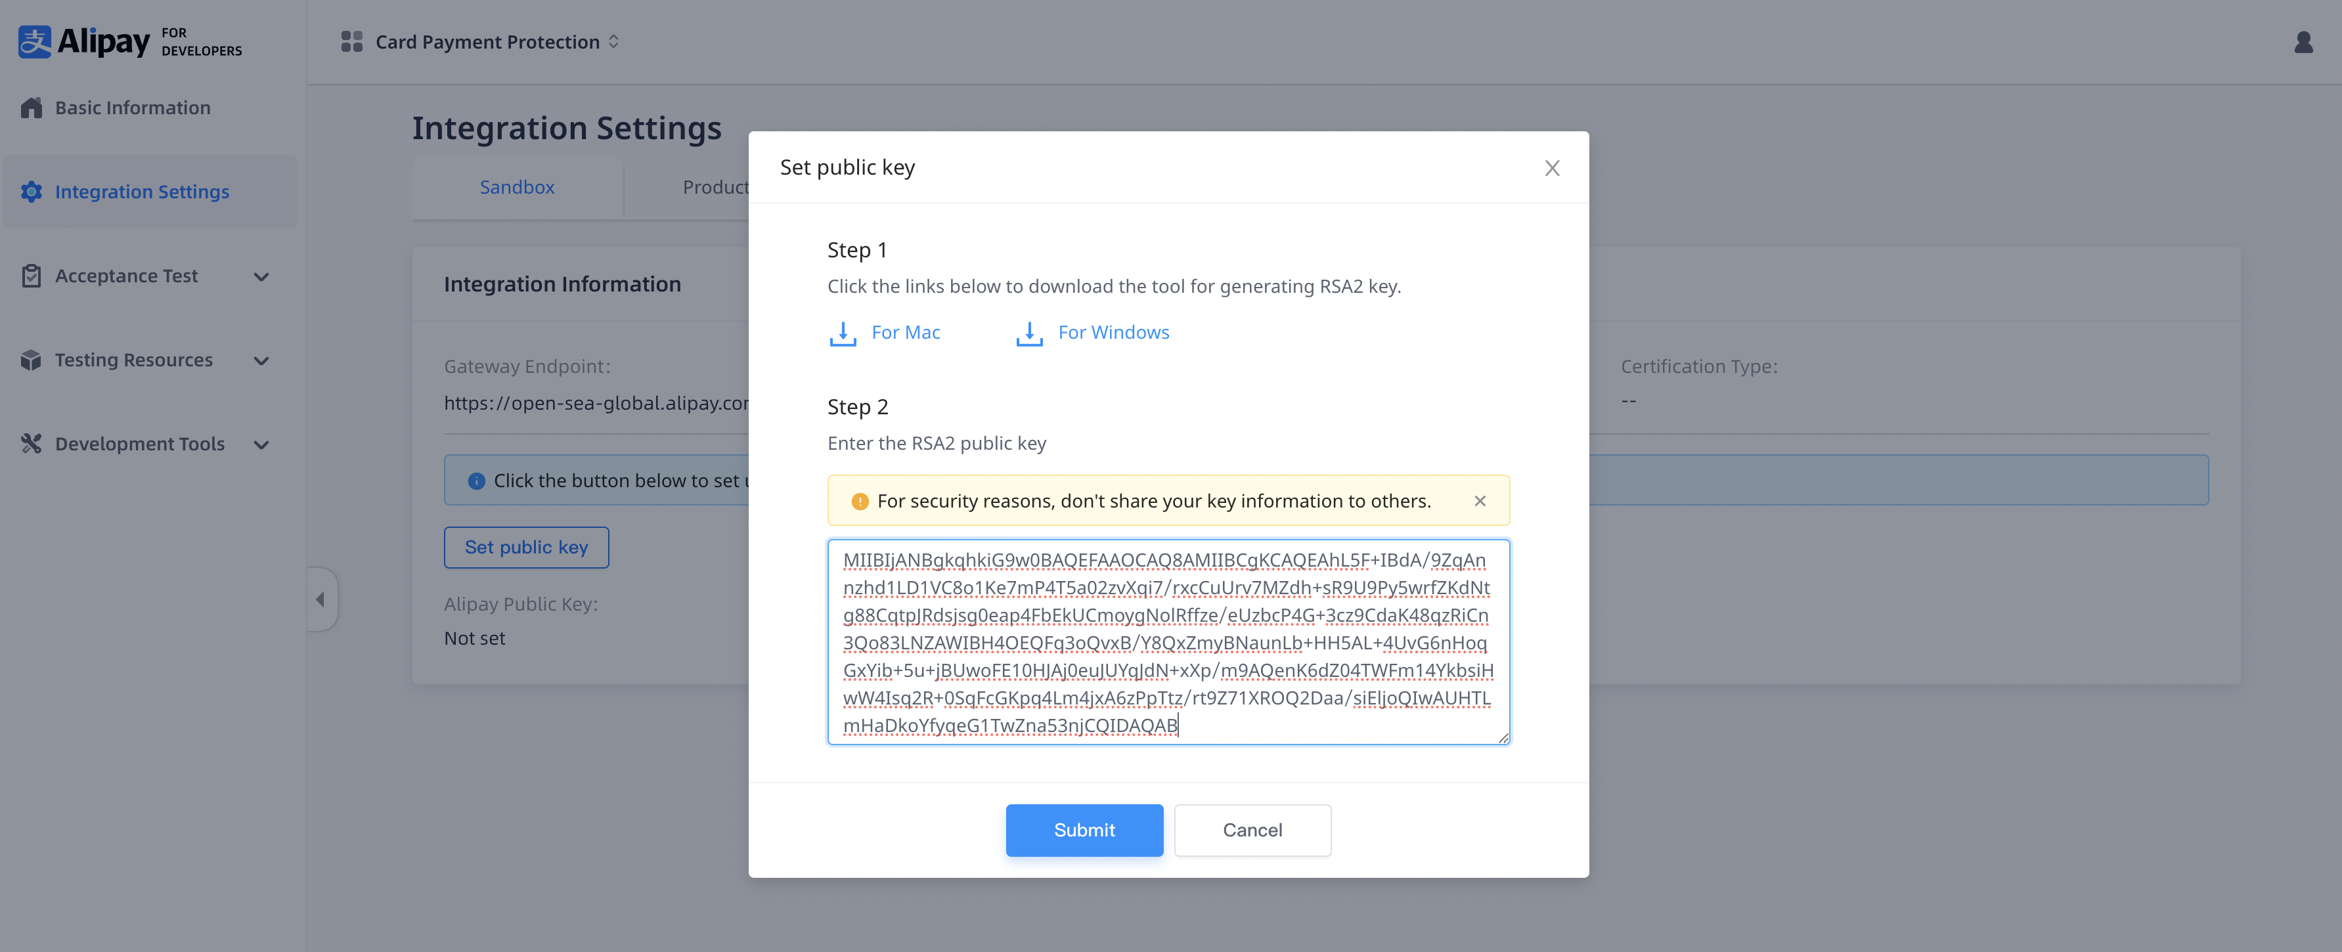Screen dimensions: 2342x952
Task: Click the Alipay logo icon
Action: click(x=35, y=41)
